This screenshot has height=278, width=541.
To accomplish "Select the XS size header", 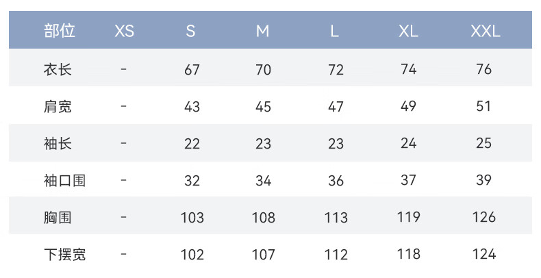I will pos(124,31).
